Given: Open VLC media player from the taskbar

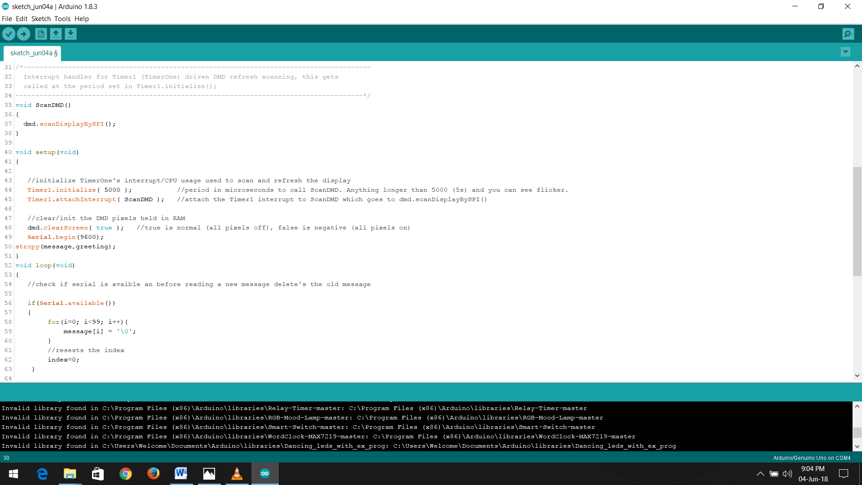Looking at the screenshot, I should tap(237, 473).
